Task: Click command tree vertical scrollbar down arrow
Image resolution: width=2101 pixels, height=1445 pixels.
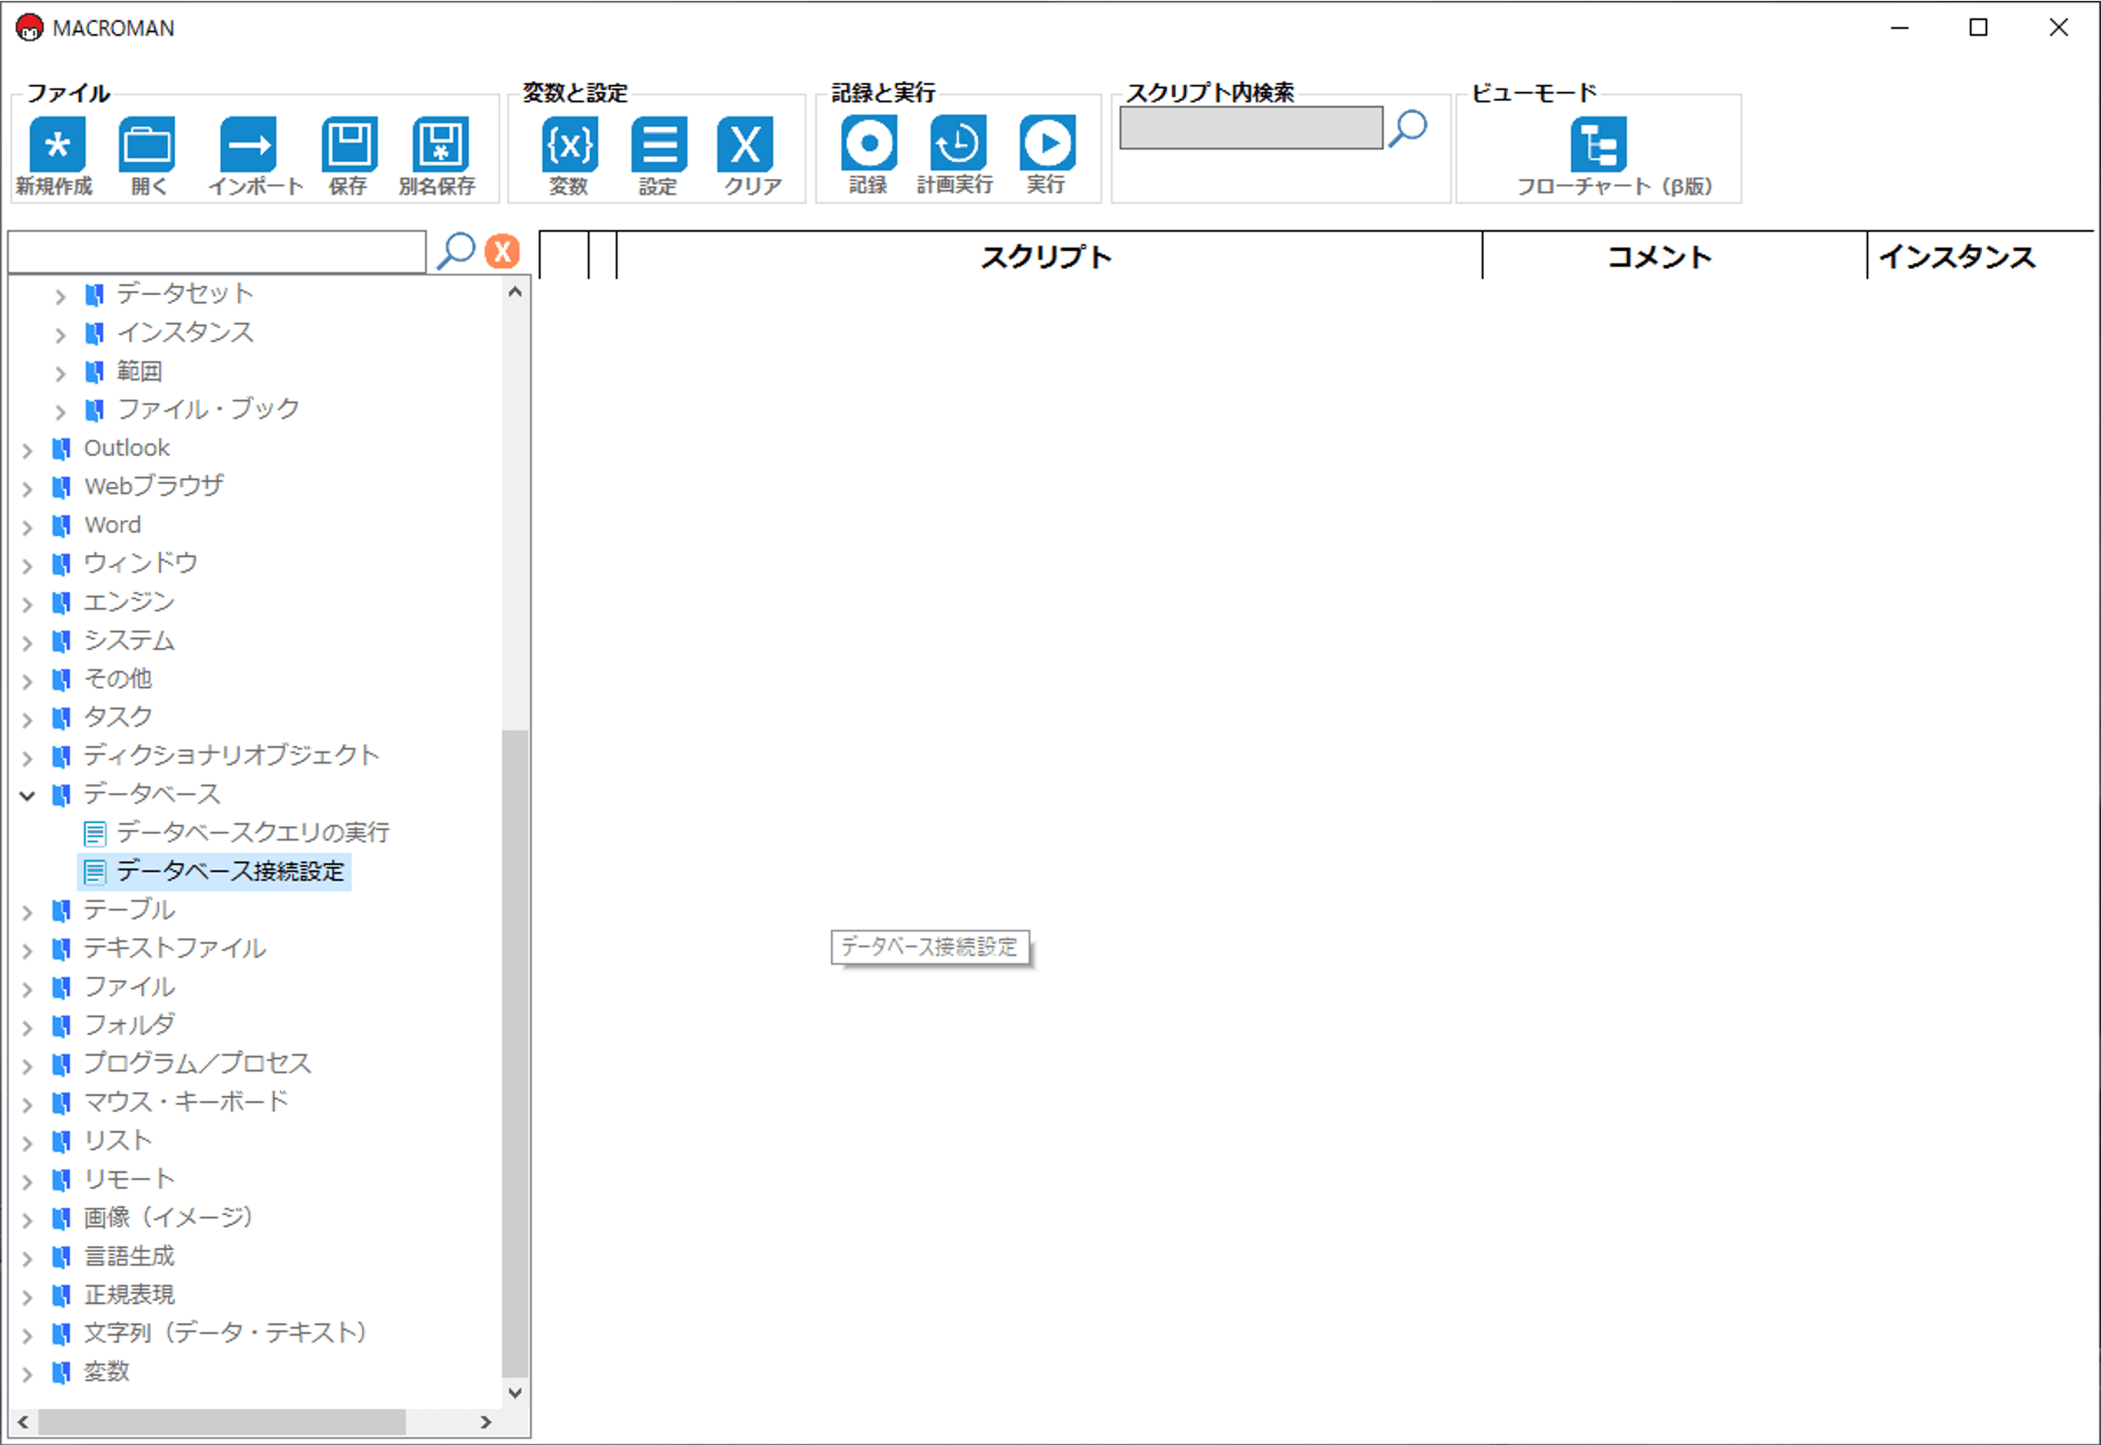Action: 515,1393
